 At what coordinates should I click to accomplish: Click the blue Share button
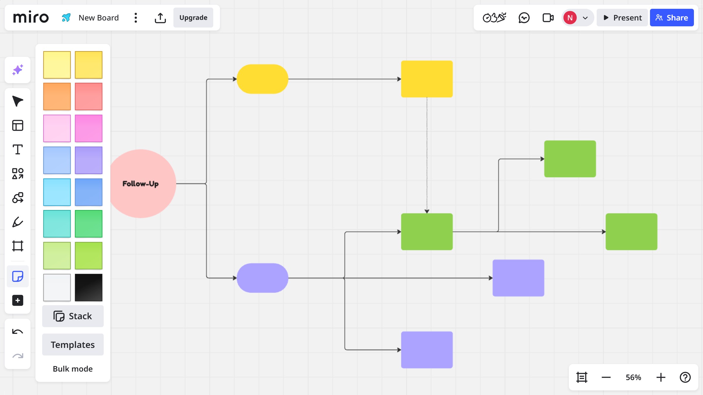pyautogui.click(x=672, y=18)
